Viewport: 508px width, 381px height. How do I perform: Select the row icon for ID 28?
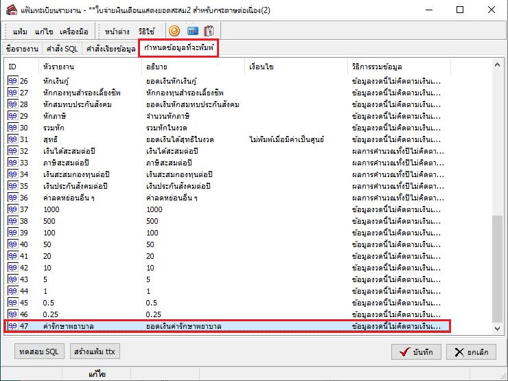point(12,104)
